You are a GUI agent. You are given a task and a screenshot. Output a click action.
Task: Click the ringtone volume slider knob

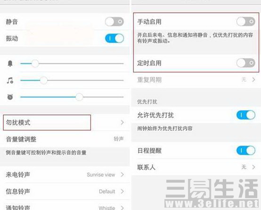[x=35, y=64]
